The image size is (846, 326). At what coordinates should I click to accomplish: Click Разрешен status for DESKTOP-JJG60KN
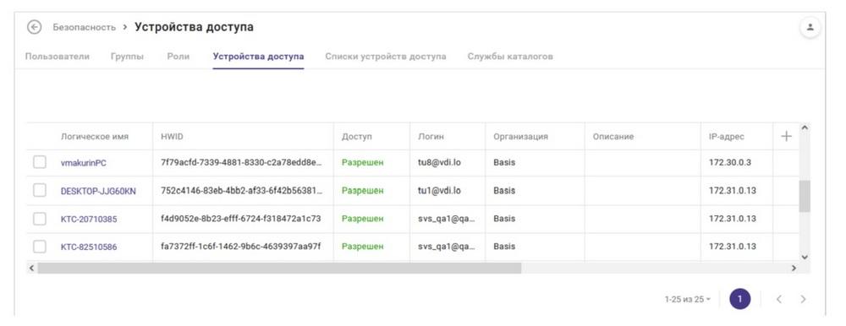pos(363,190)
